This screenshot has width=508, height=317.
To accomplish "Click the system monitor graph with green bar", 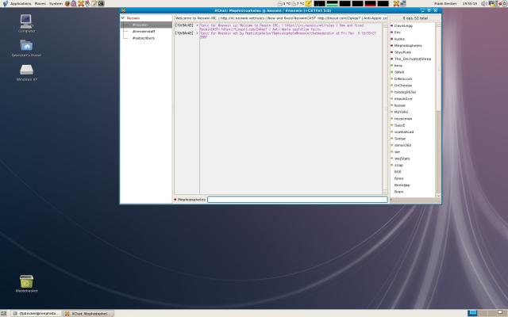I will (x=332, y=3).
